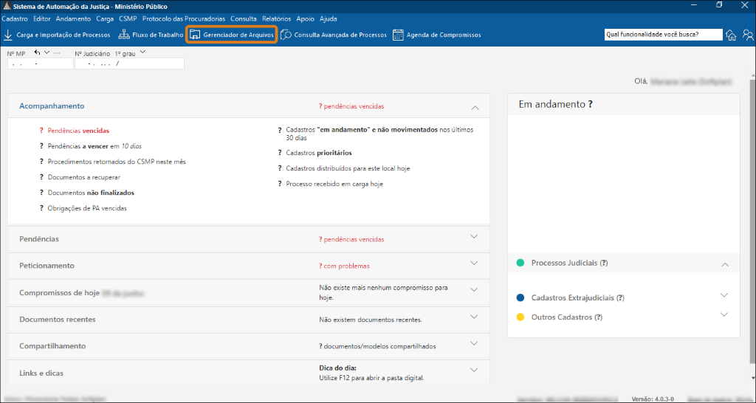This screenshot has width=756, height=403.
Task: Click the home icon beside the search box
Action: tap(731, 35)
